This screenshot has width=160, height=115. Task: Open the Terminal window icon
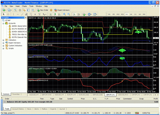tap(29, 10)
